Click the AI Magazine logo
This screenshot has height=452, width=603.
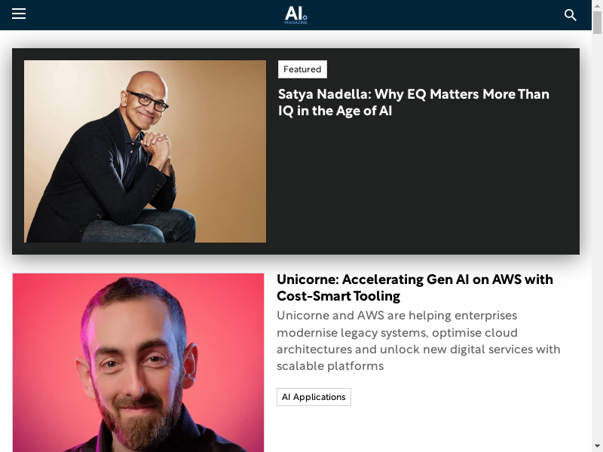coord(295,15)
